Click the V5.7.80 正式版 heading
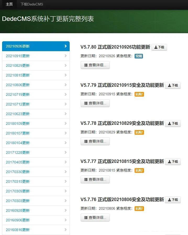The width and height of the screenshot is (188, 235). [115, 47]
